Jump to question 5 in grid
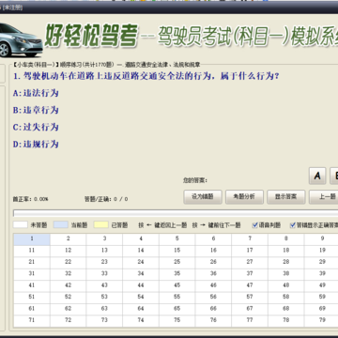 177,239
